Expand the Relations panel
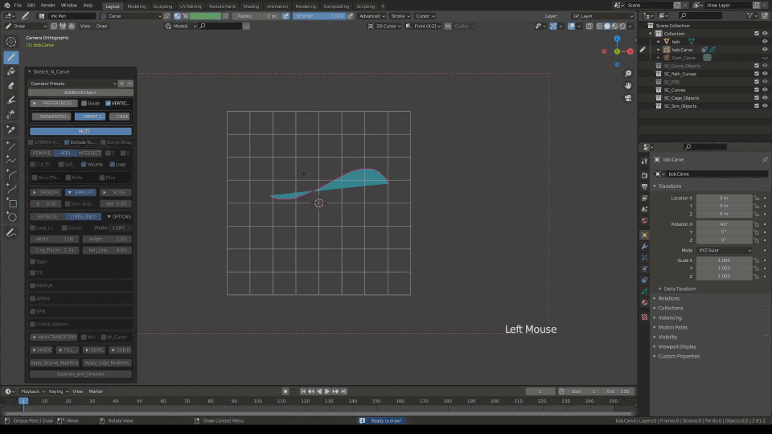The width and height of the screenshot is (772, 434). [669, 298]
